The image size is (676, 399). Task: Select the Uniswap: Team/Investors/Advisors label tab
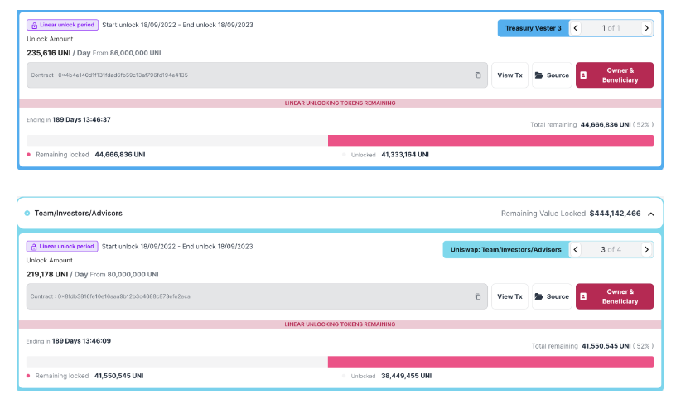tap(505, 249)
